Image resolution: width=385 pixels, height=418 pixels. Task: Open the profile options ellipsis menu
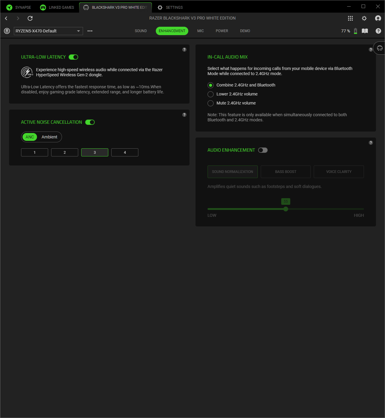pos(90,31)
